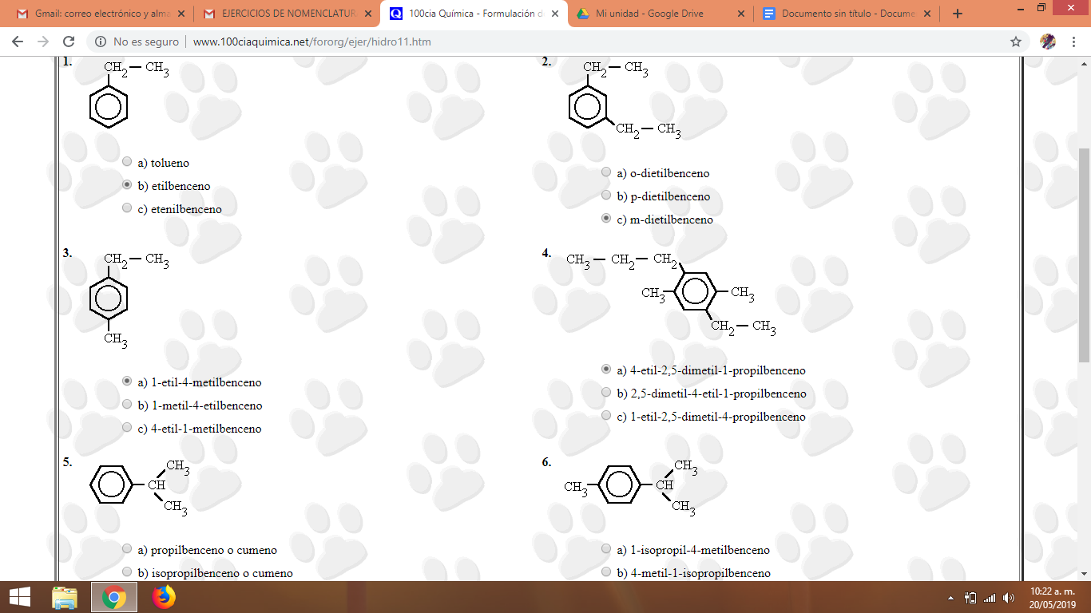This screenshot has width=1091, height=613.
Task: Click the Chrome taskbar icon
Action: point(114,597)
